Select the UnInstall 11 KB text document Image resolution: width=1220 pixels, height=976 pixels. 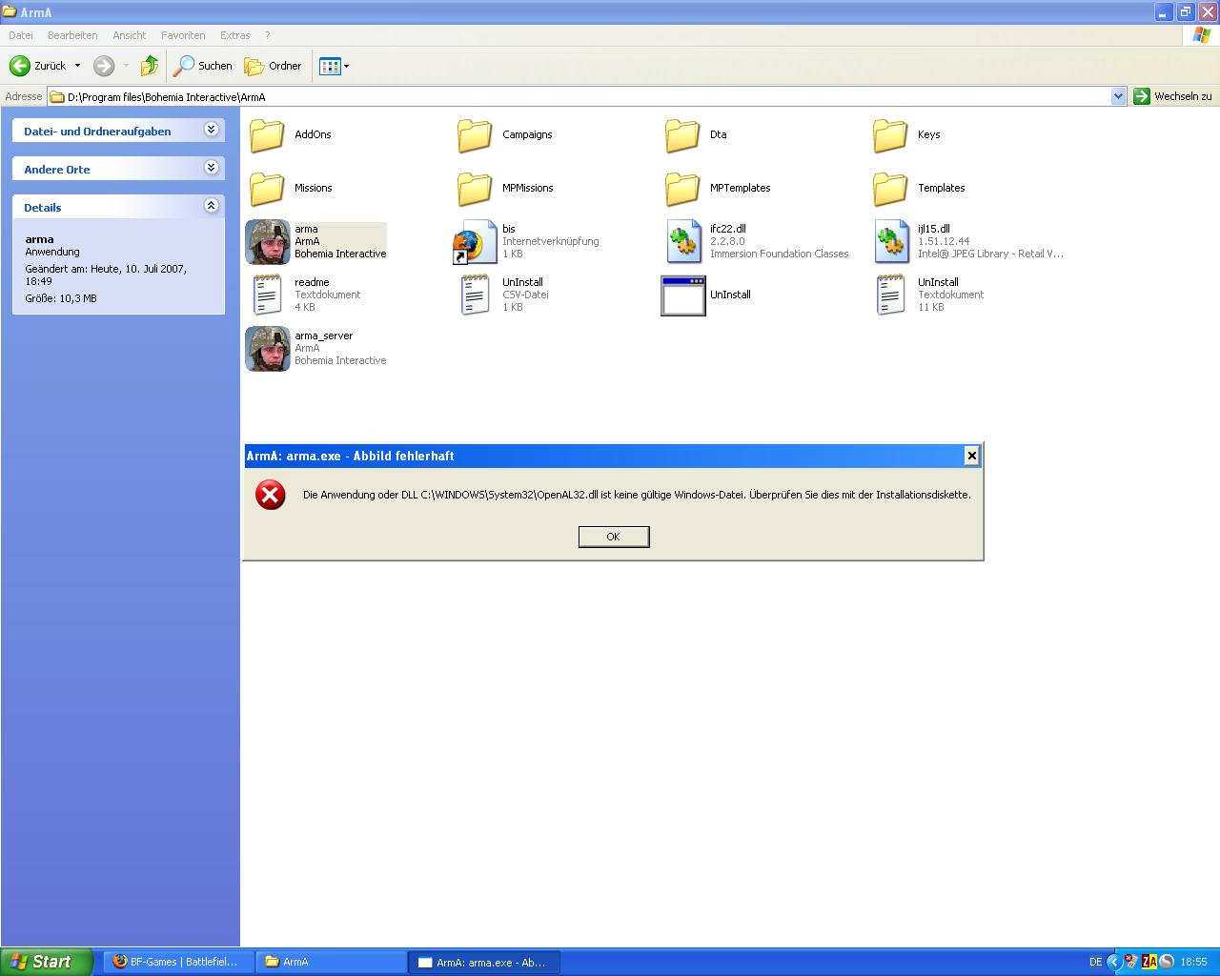(x=890, y=295)
